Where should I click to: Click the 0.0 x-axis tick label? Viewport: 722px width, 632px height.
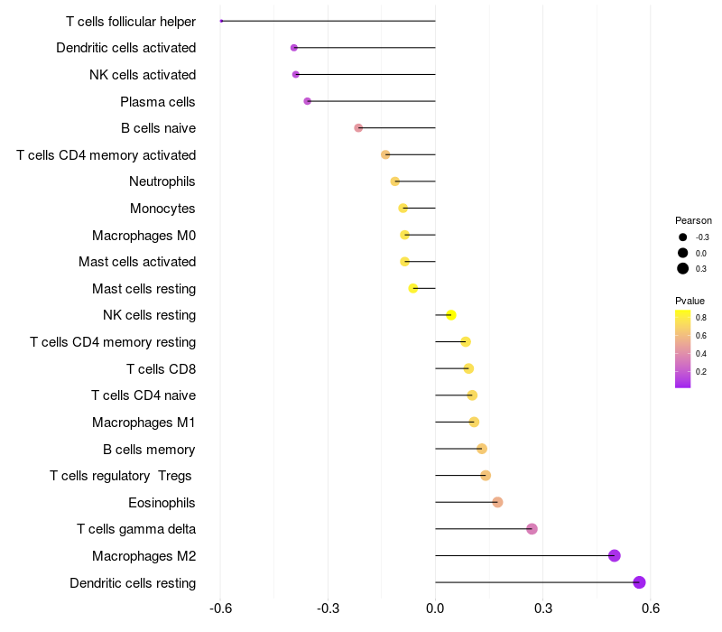click(435, 609)
